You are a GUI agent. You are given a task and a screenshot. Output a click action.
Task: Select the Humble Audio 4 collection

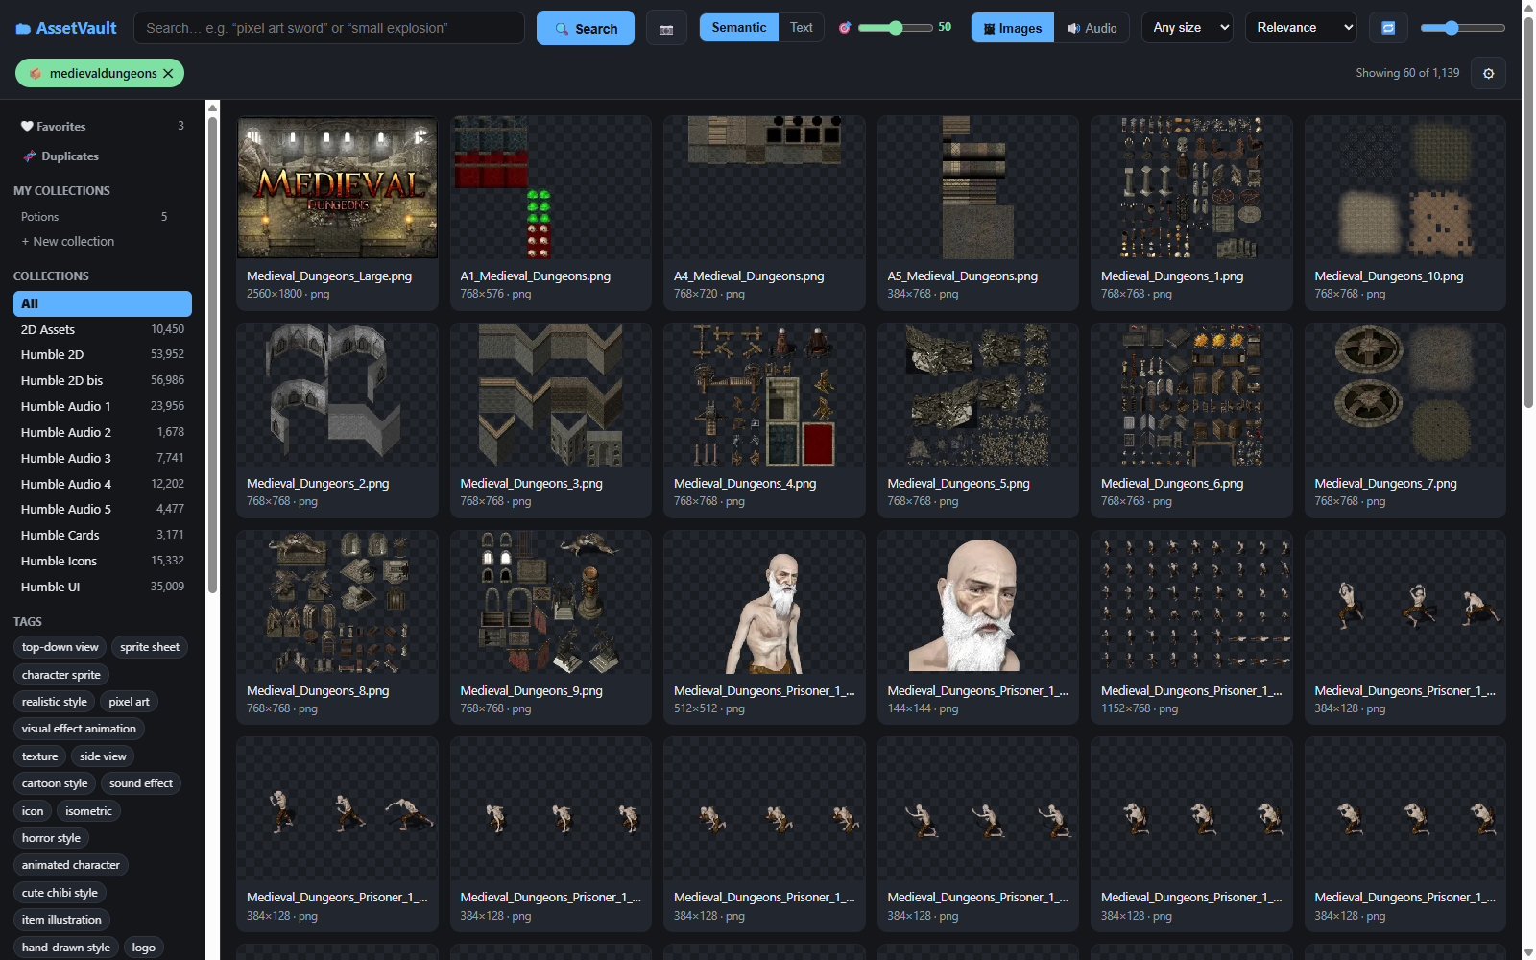[x=103, y=484]
